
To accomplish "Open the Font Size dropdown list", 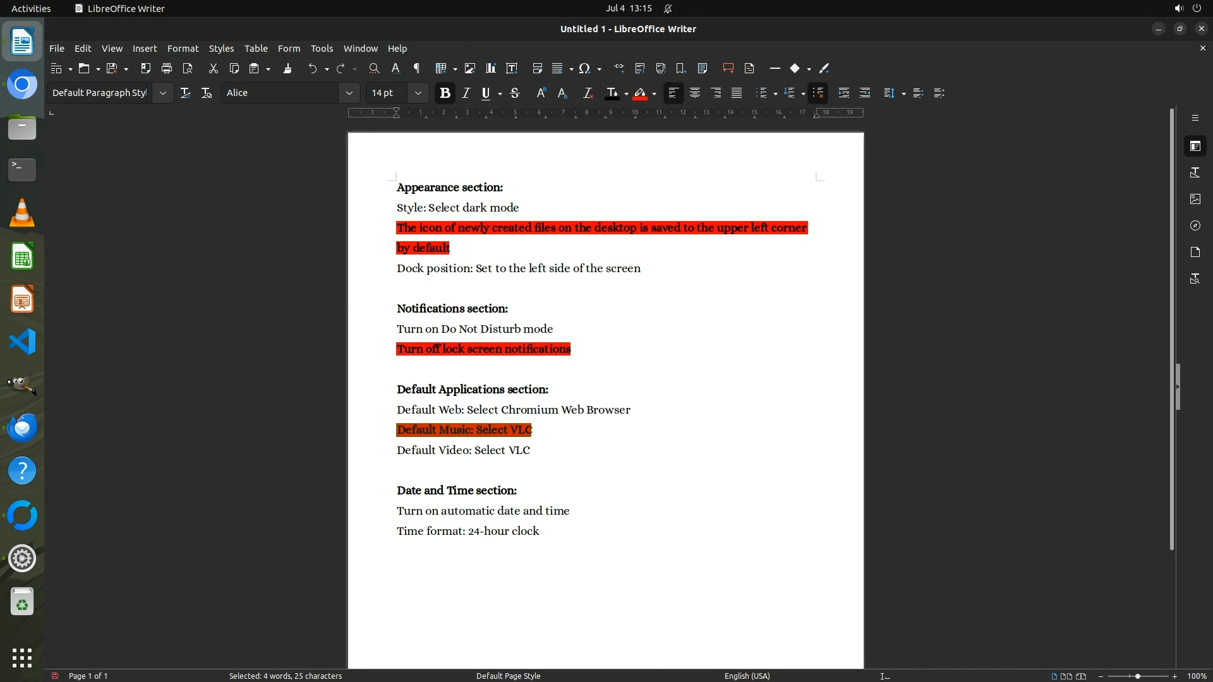I will point(418,93).
